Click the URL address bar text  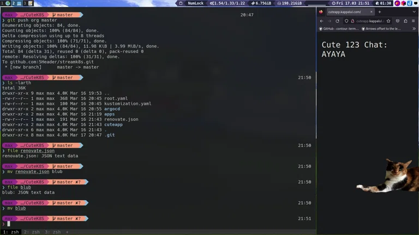(x=370, y=21)
